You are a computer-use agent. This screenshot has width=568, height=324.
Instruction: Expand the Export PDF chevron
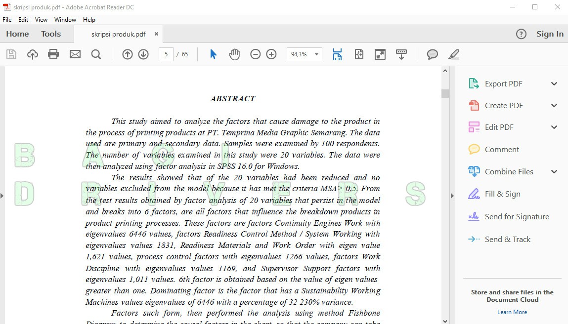[x=554, y=83]
